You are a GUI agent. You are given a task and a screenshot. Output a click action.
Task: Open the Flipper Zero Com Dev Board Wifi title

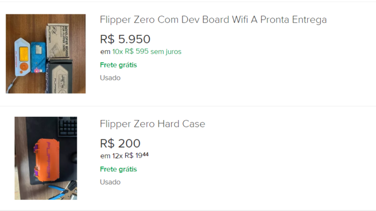[x=213, y=20]
